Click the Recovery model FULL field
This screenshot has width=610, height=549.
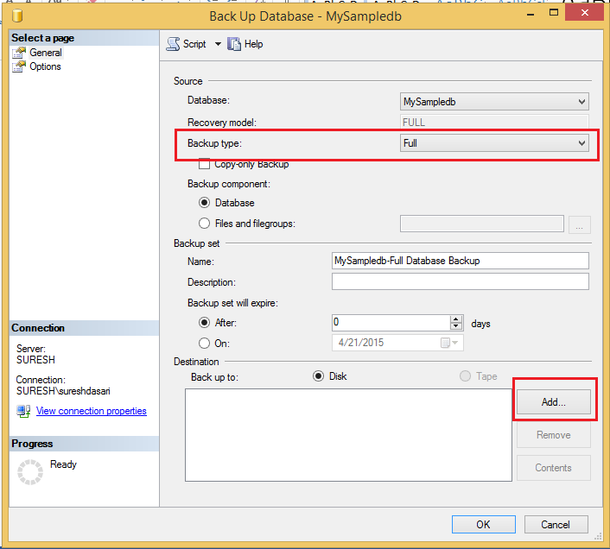[x=494, y=123]
